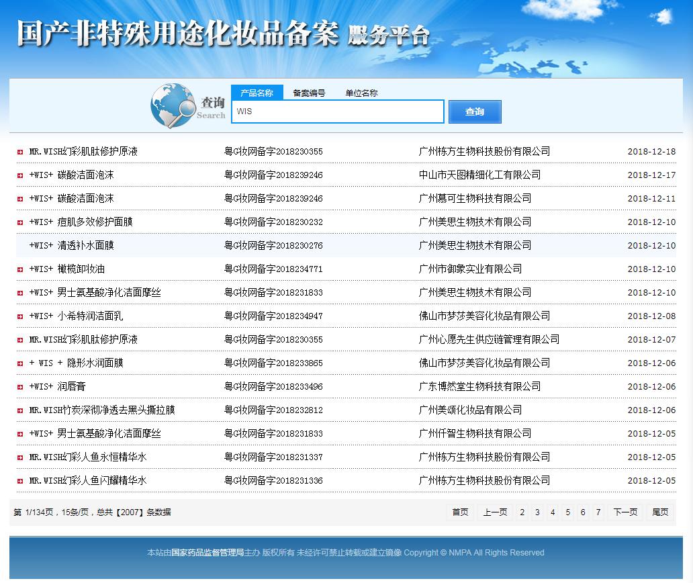Click the red arrow icon beside +WIS+ 润唇膏

(20, 386)
